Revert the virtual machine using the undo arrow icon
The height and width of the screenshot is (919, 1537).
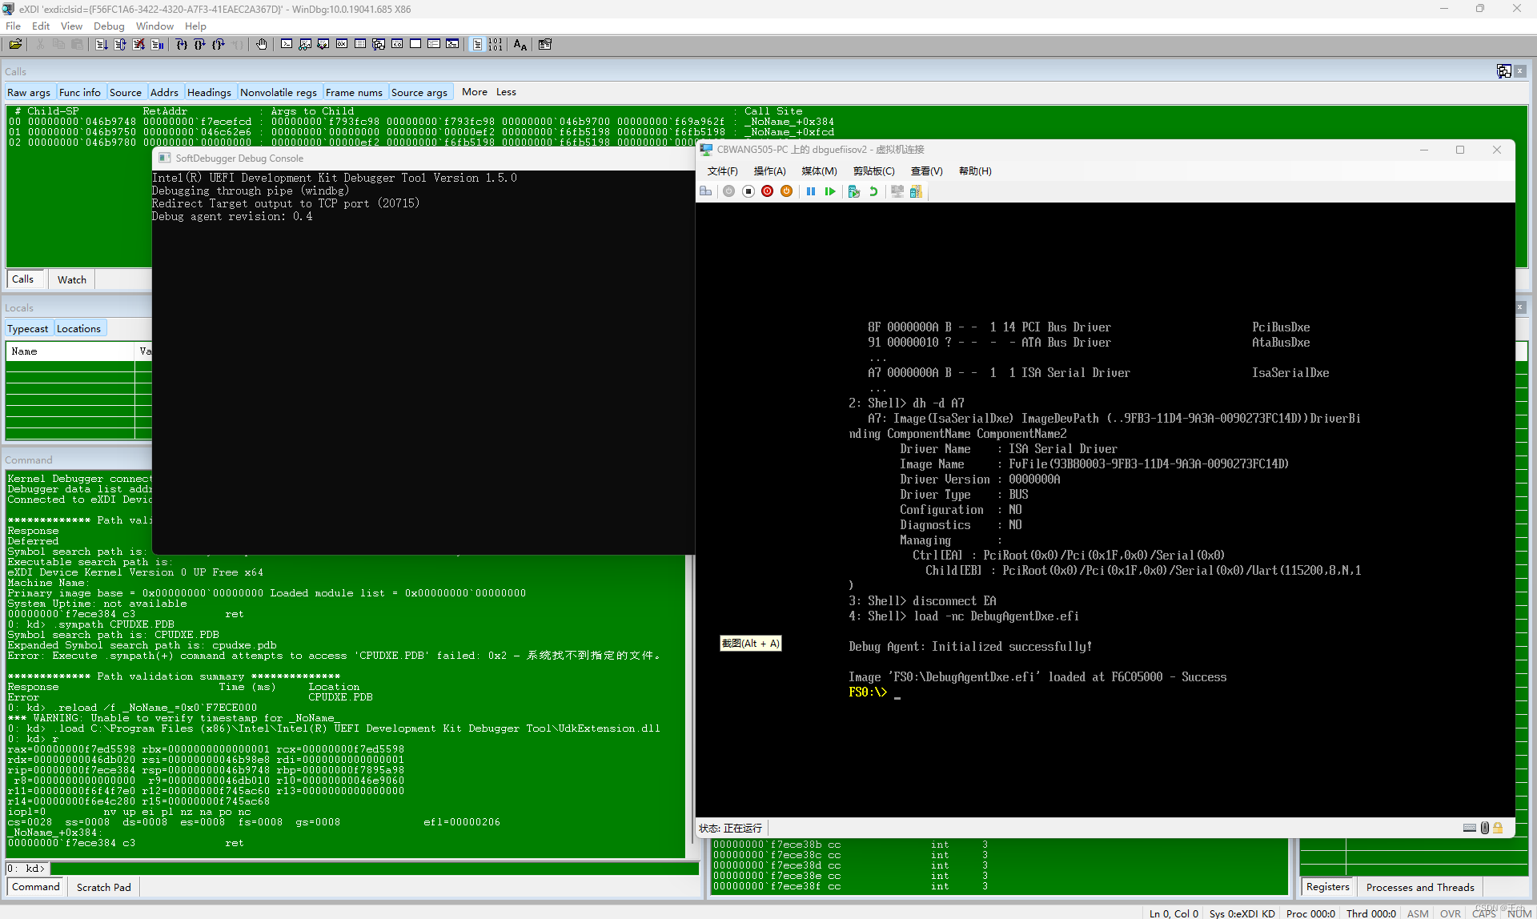pyautogui.click(x=873, y=191)
